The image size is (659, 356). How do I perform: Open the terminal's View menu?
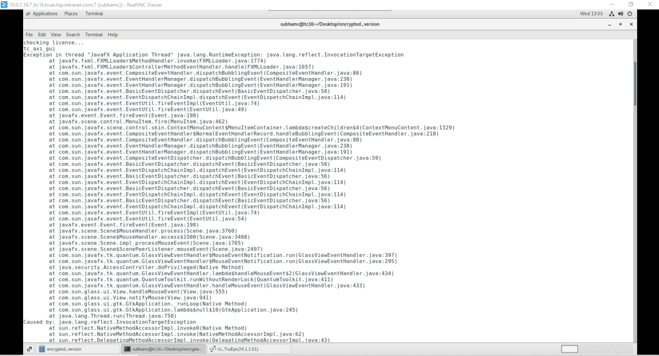click(56, 35)
